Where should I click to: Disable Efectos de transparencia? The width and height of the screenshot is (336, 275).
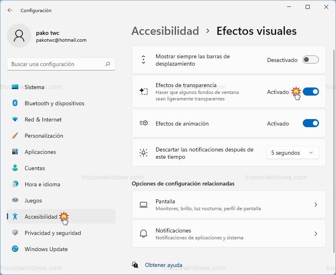pyautogui.click(x=310, y=92)
